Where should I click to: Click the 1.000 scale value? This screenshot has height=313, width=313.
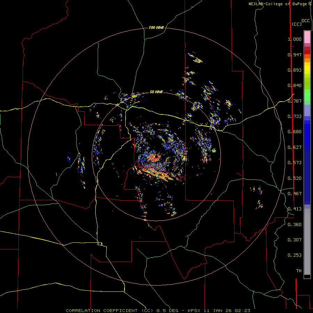tap(295, 39)
